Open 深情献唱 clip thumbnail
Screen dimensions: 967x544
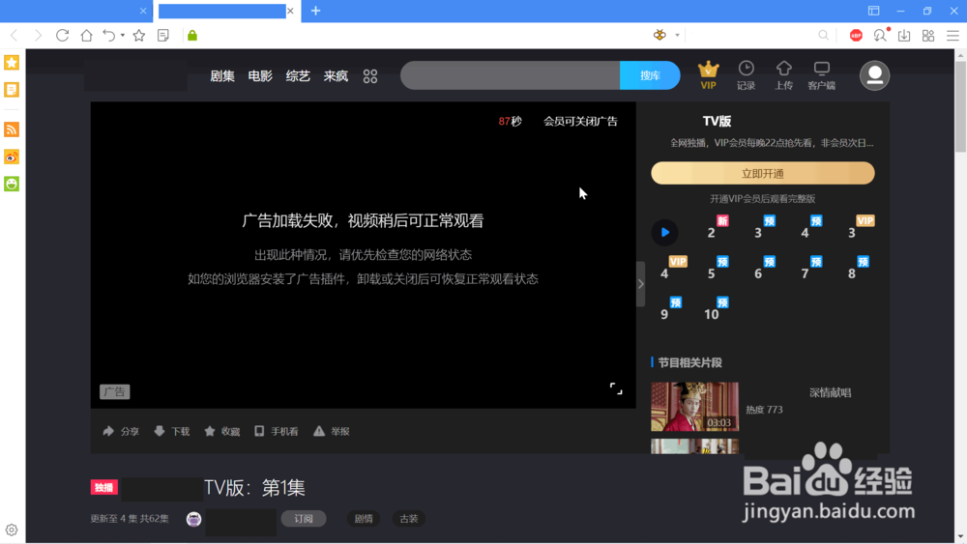click(695, 407)
